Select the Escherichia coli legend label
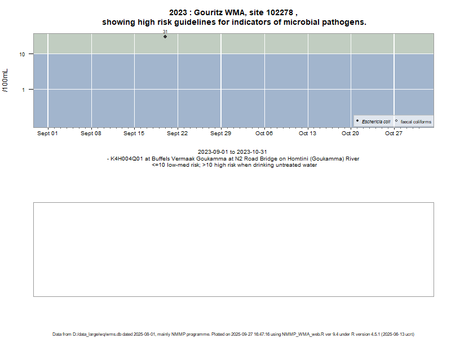This screenshot has width=451, height=338. point(376,122)
